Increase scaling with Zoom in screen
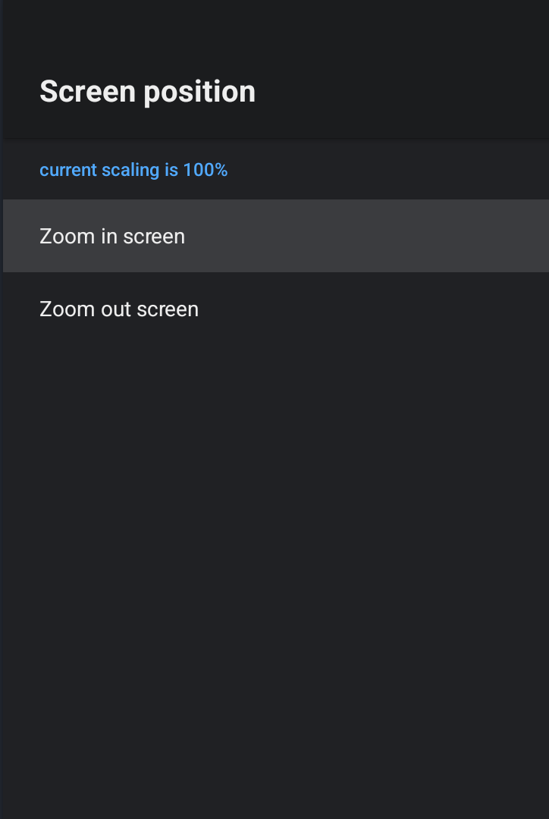This screenshot has height=819, width=549. [112, 237]
